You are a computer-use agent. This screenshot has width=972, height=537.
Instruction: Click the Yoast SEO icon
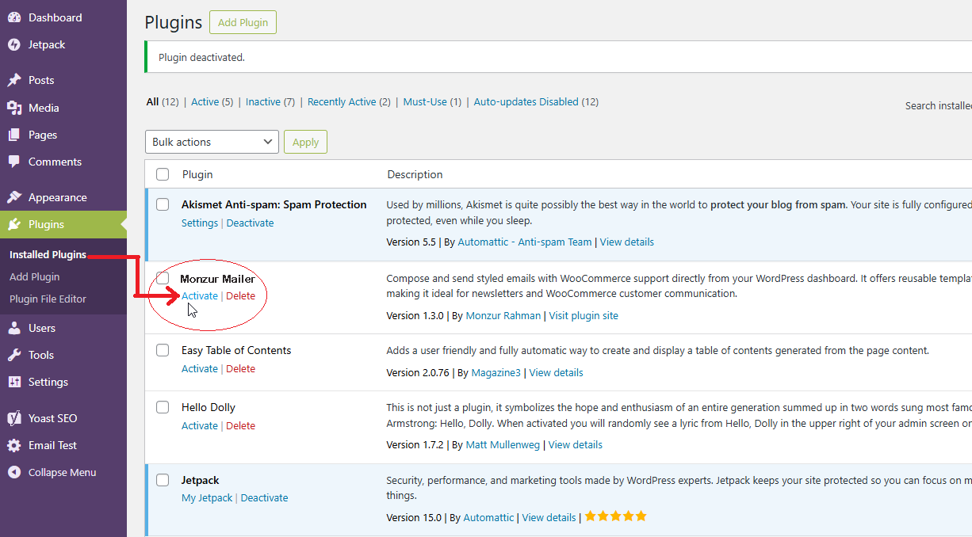tap(14, 418)
